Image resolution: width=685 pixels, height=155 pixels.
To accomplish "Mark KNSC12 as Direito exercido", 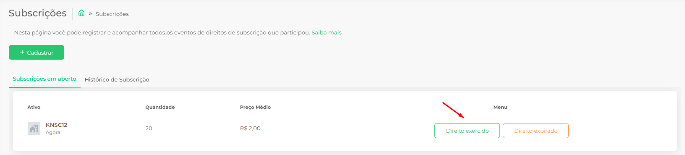I will pyautogui.click(x=467, y=131).
